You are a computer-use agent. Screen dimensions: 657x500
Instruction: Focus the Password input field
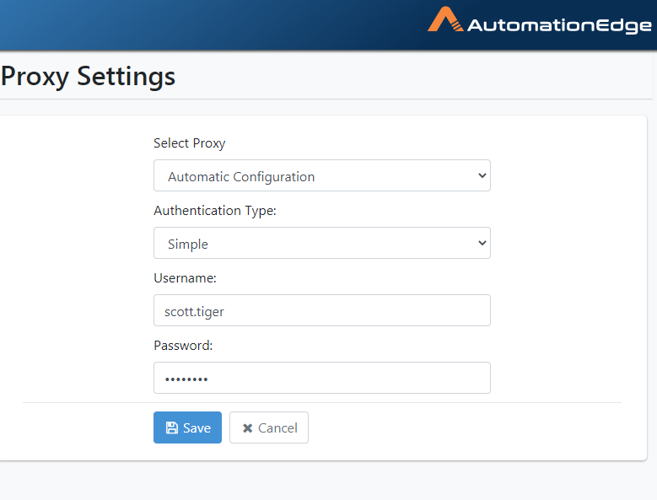coord(322,378)
